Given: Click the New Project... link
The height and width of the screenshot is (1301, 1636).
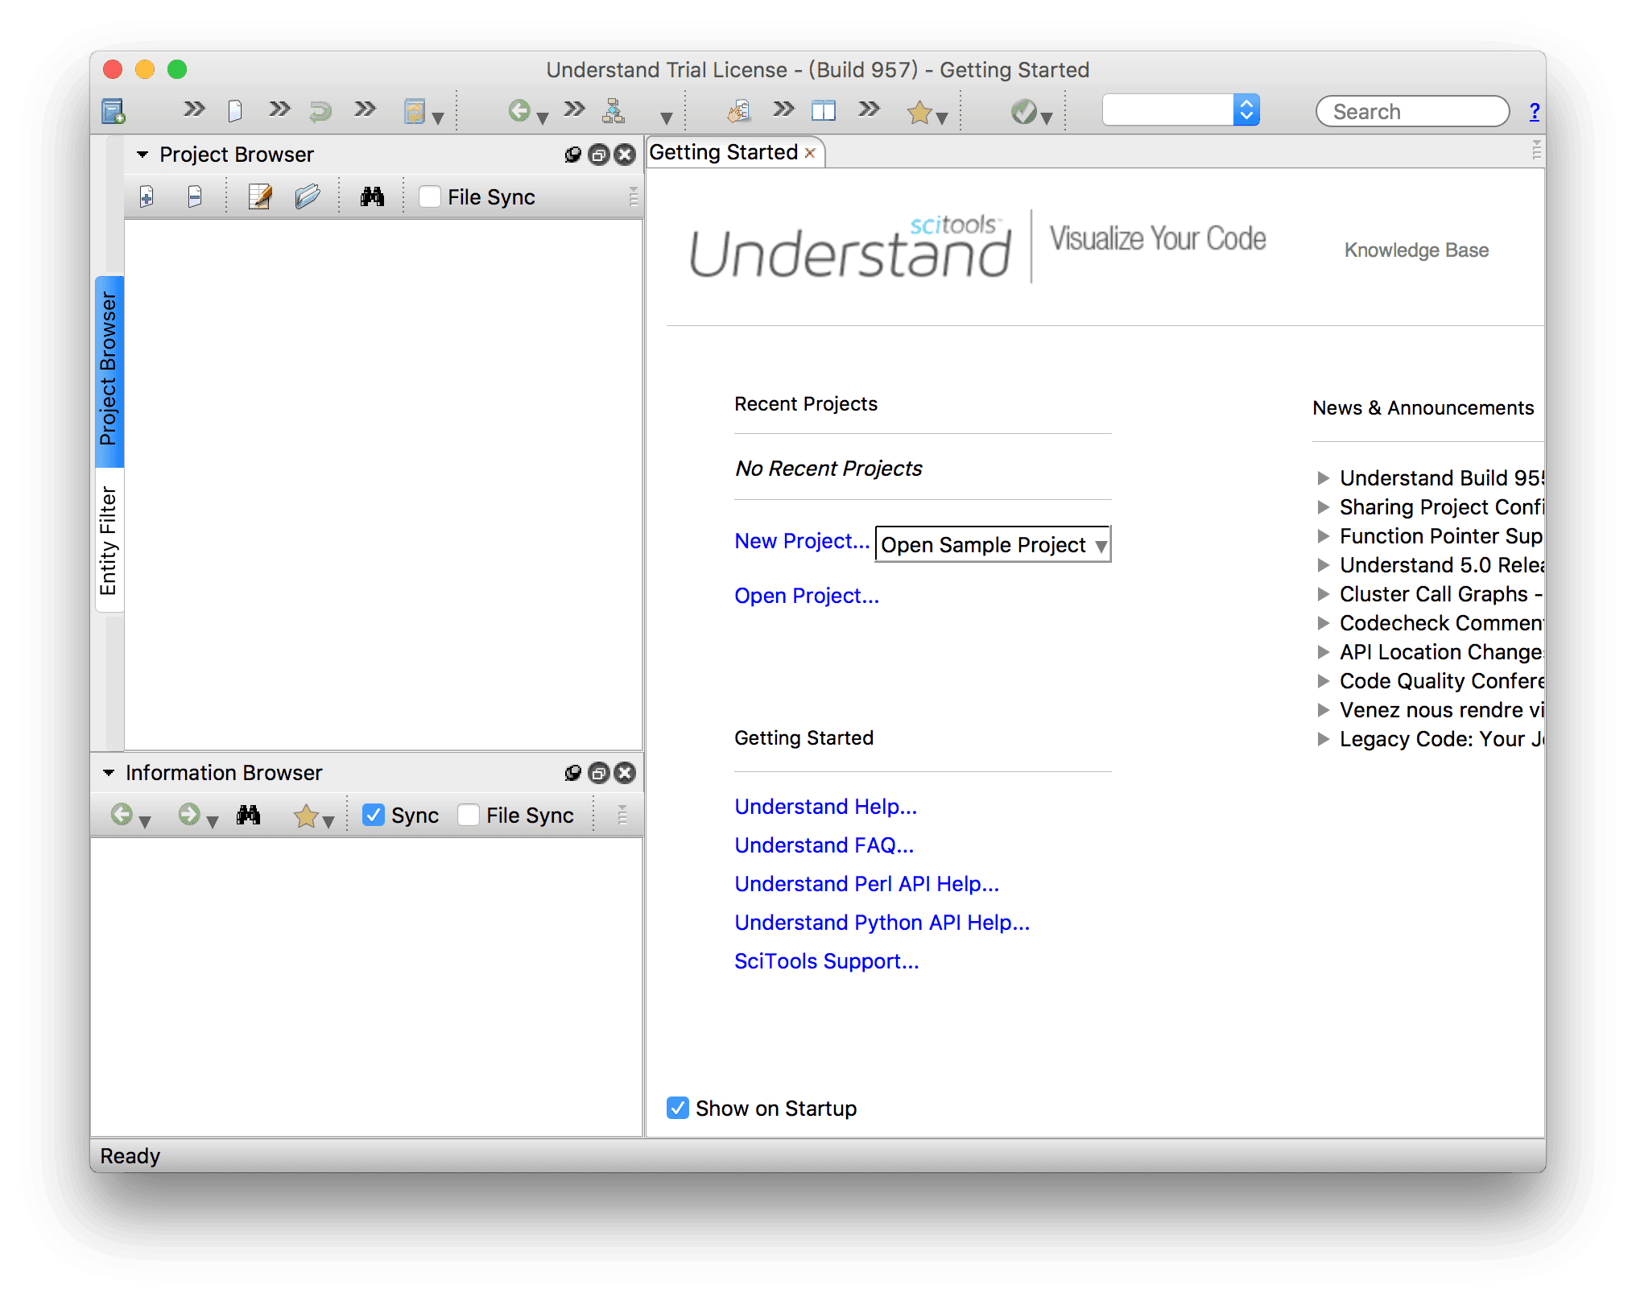Looking at the screenshot, I should (x=802, y=541).
